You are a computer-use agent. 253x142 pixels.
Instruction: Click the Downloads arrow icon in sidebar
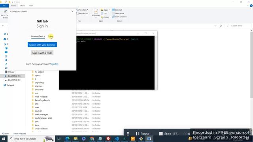pos(6,60)
